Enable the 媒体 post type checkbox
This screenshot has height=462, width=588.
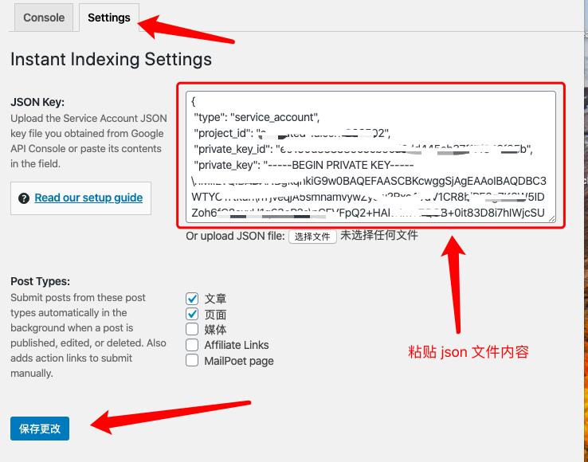(192, 329)
